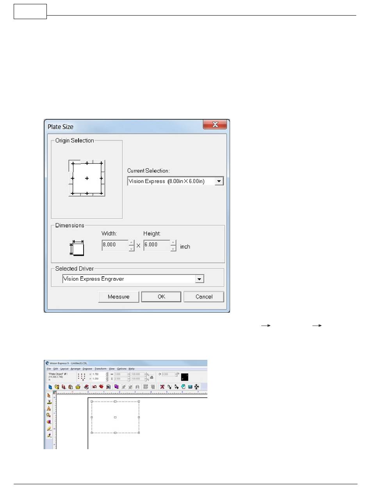
Task: Close the Plate Size dialog window
Action: point(215,125)
